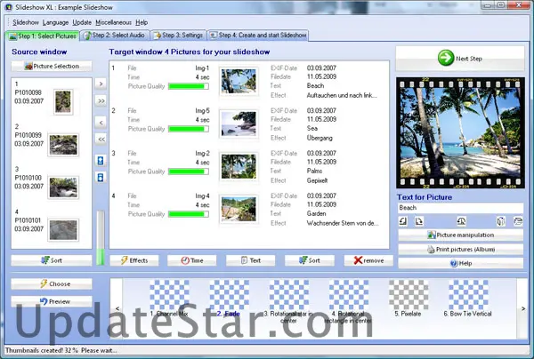Click the vertical flip icon

click(518, 221)
